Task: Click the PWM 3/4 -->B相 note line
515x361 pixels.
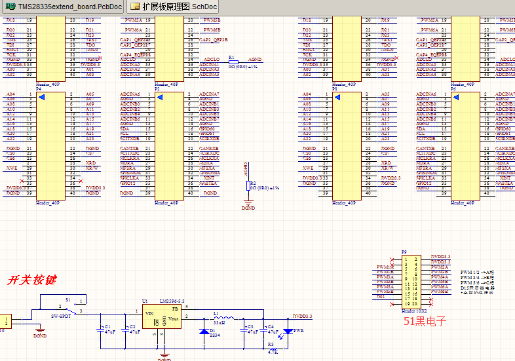Action: point(477,278)
